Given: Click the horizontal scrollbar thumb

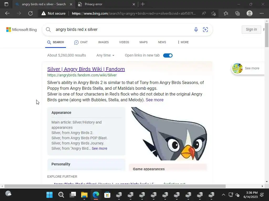Looking at the screenshot, I should click(x=115, y=186).
